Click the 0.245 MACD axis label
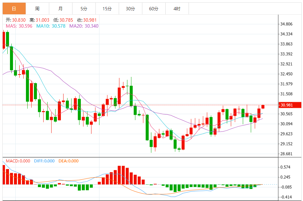 click(x=285, y=177)
